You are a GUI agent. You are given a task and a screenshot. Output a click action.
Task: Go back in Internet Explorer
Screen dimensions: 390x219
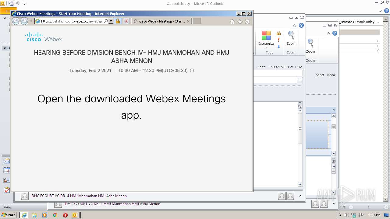coord(16,21)
